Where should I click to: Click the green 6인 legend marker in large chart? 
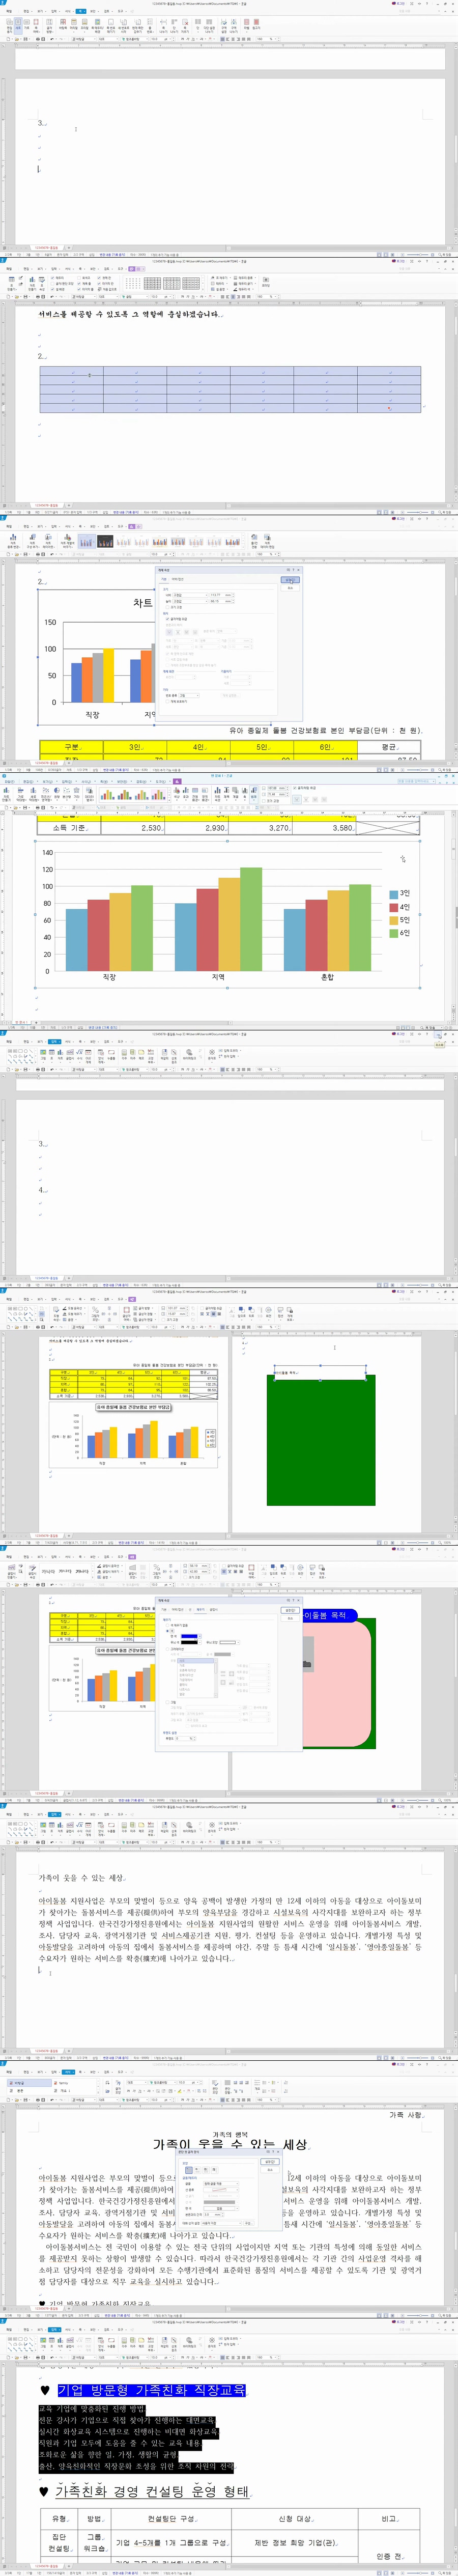394,933
